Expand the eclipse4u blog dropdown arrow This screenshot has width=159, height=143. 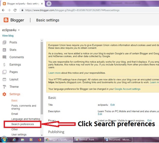19,30
